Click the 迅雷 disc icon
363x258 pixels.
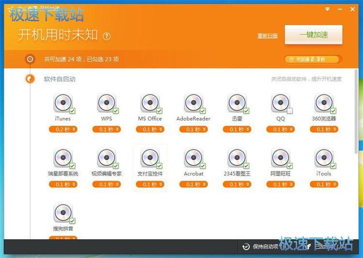[237, 102]
